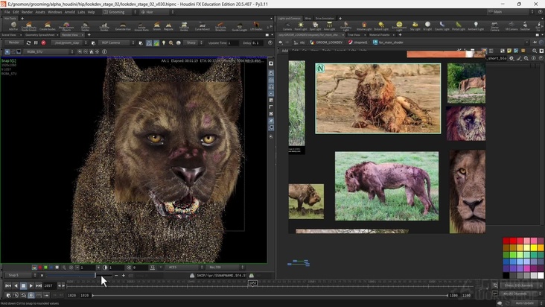
Task: Select the Add Fur shelf tool
Action: (x=13, y=26)
